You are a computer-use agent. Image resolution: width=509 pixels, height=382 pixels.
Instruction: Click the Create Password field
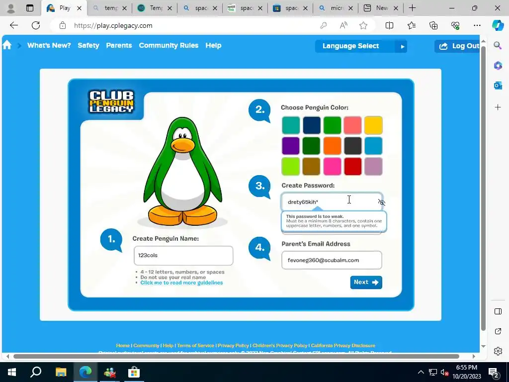click(332, 202)
